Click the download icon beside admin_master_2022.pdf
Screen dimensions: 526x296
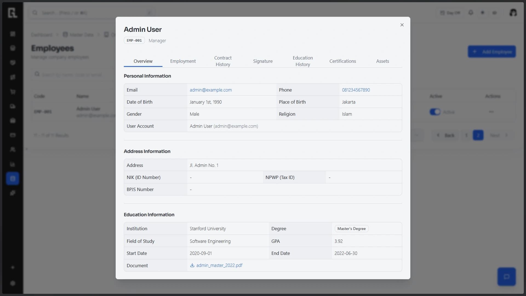(192, 265)
